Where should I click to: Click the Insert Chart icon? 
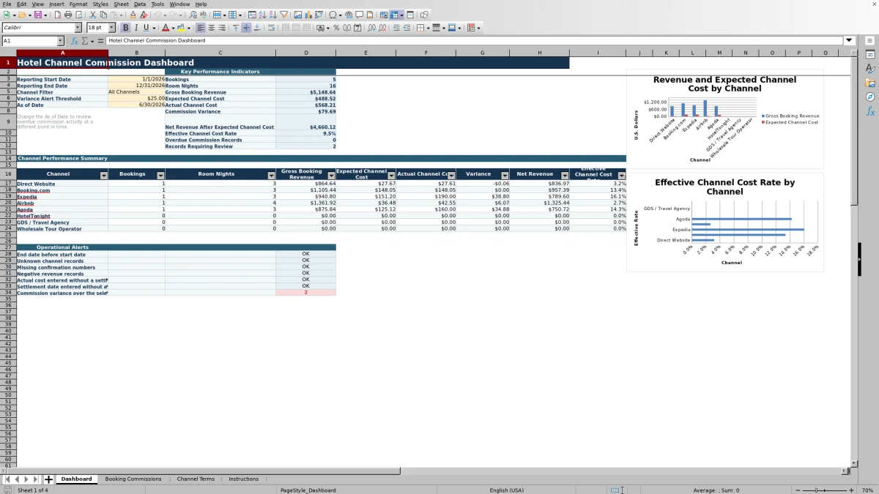click(x=308, y=15)
